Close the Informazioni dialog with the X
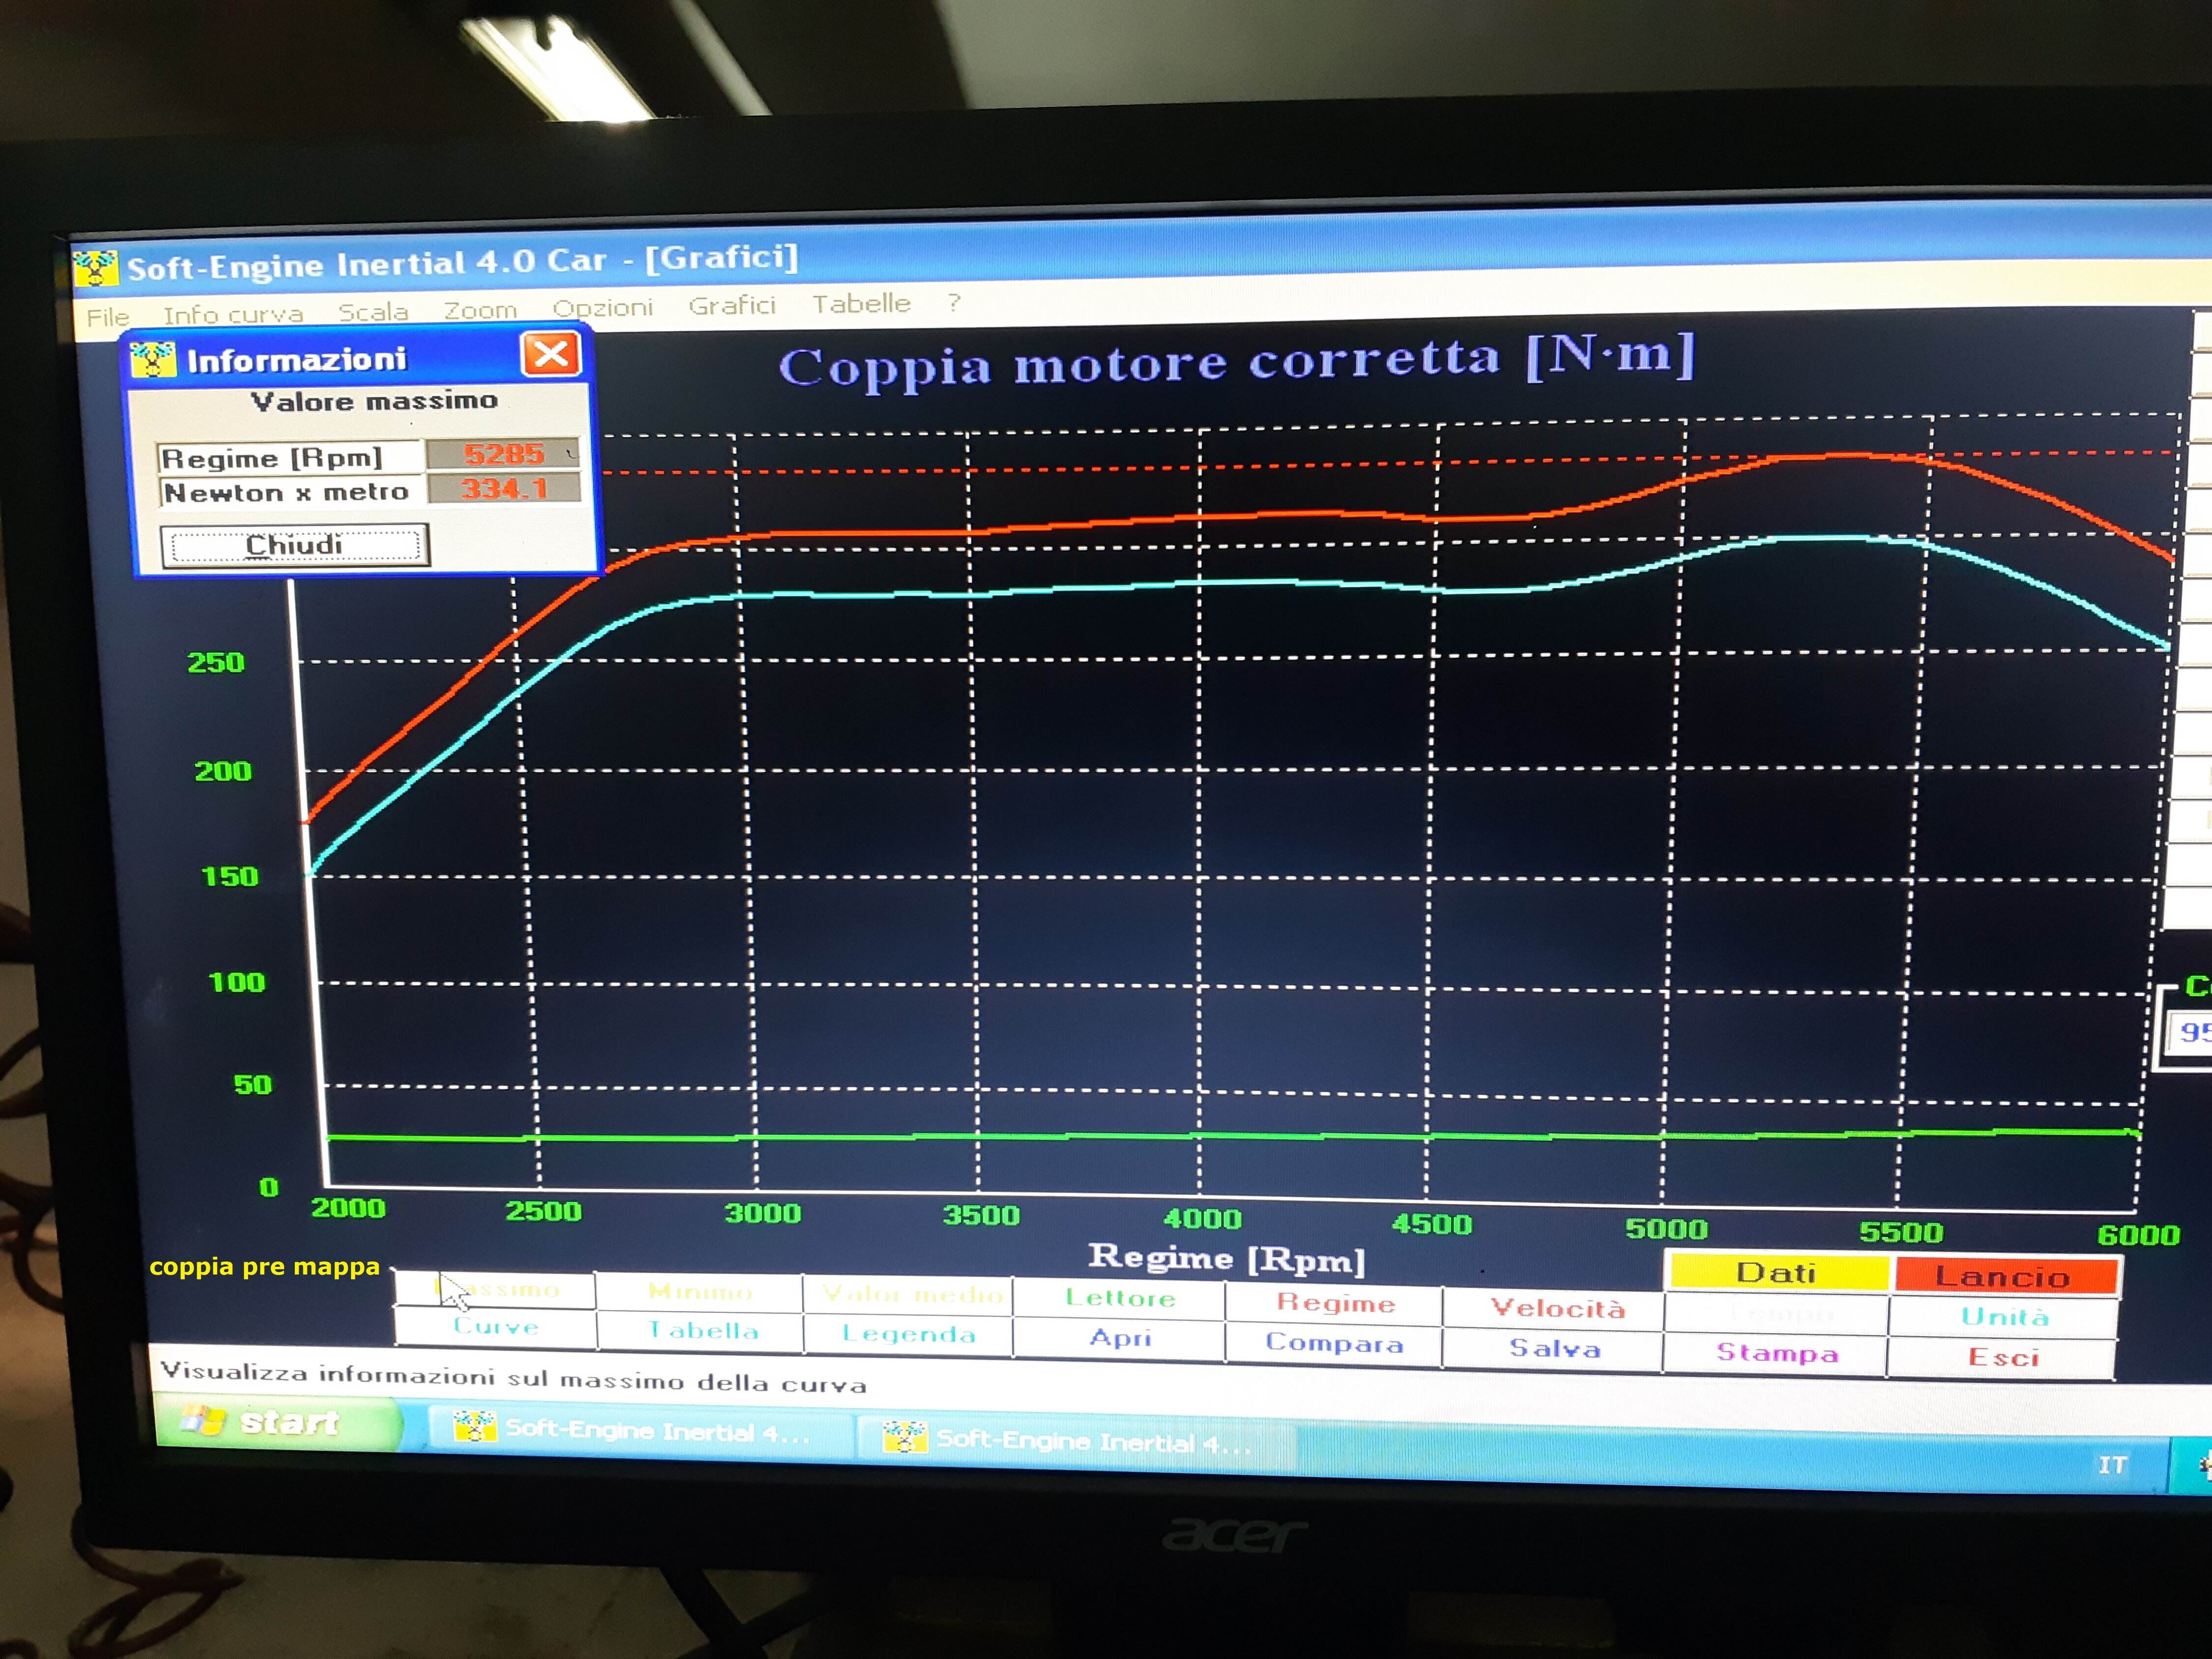The width and height of the screenshot is (2212, 1659). tap(551, 354)
